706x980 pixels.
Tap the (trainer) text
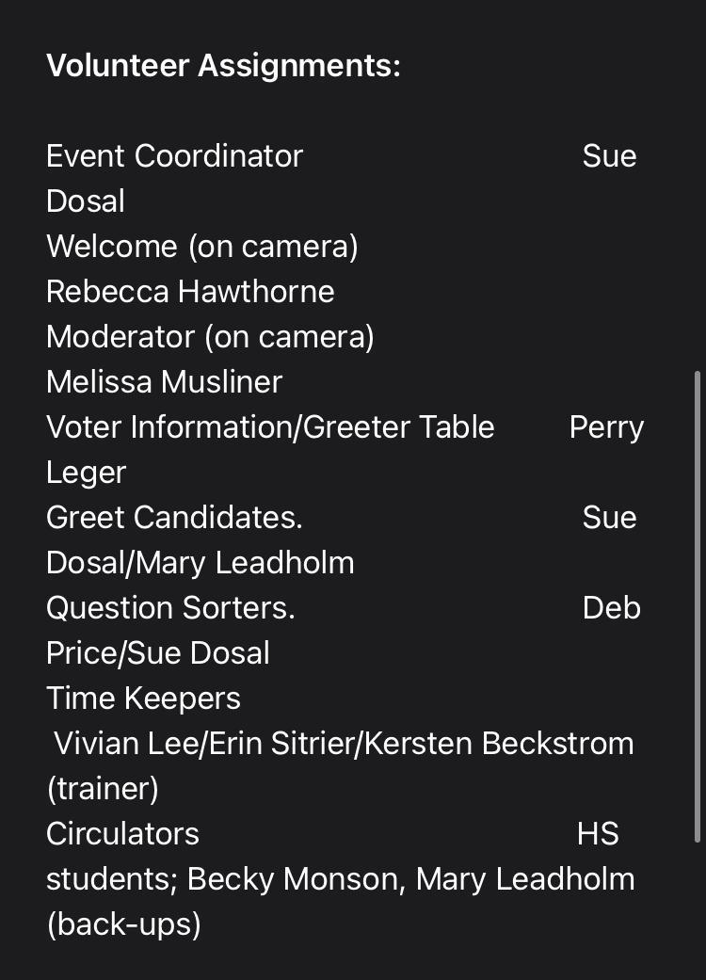(x=103, y=788)
